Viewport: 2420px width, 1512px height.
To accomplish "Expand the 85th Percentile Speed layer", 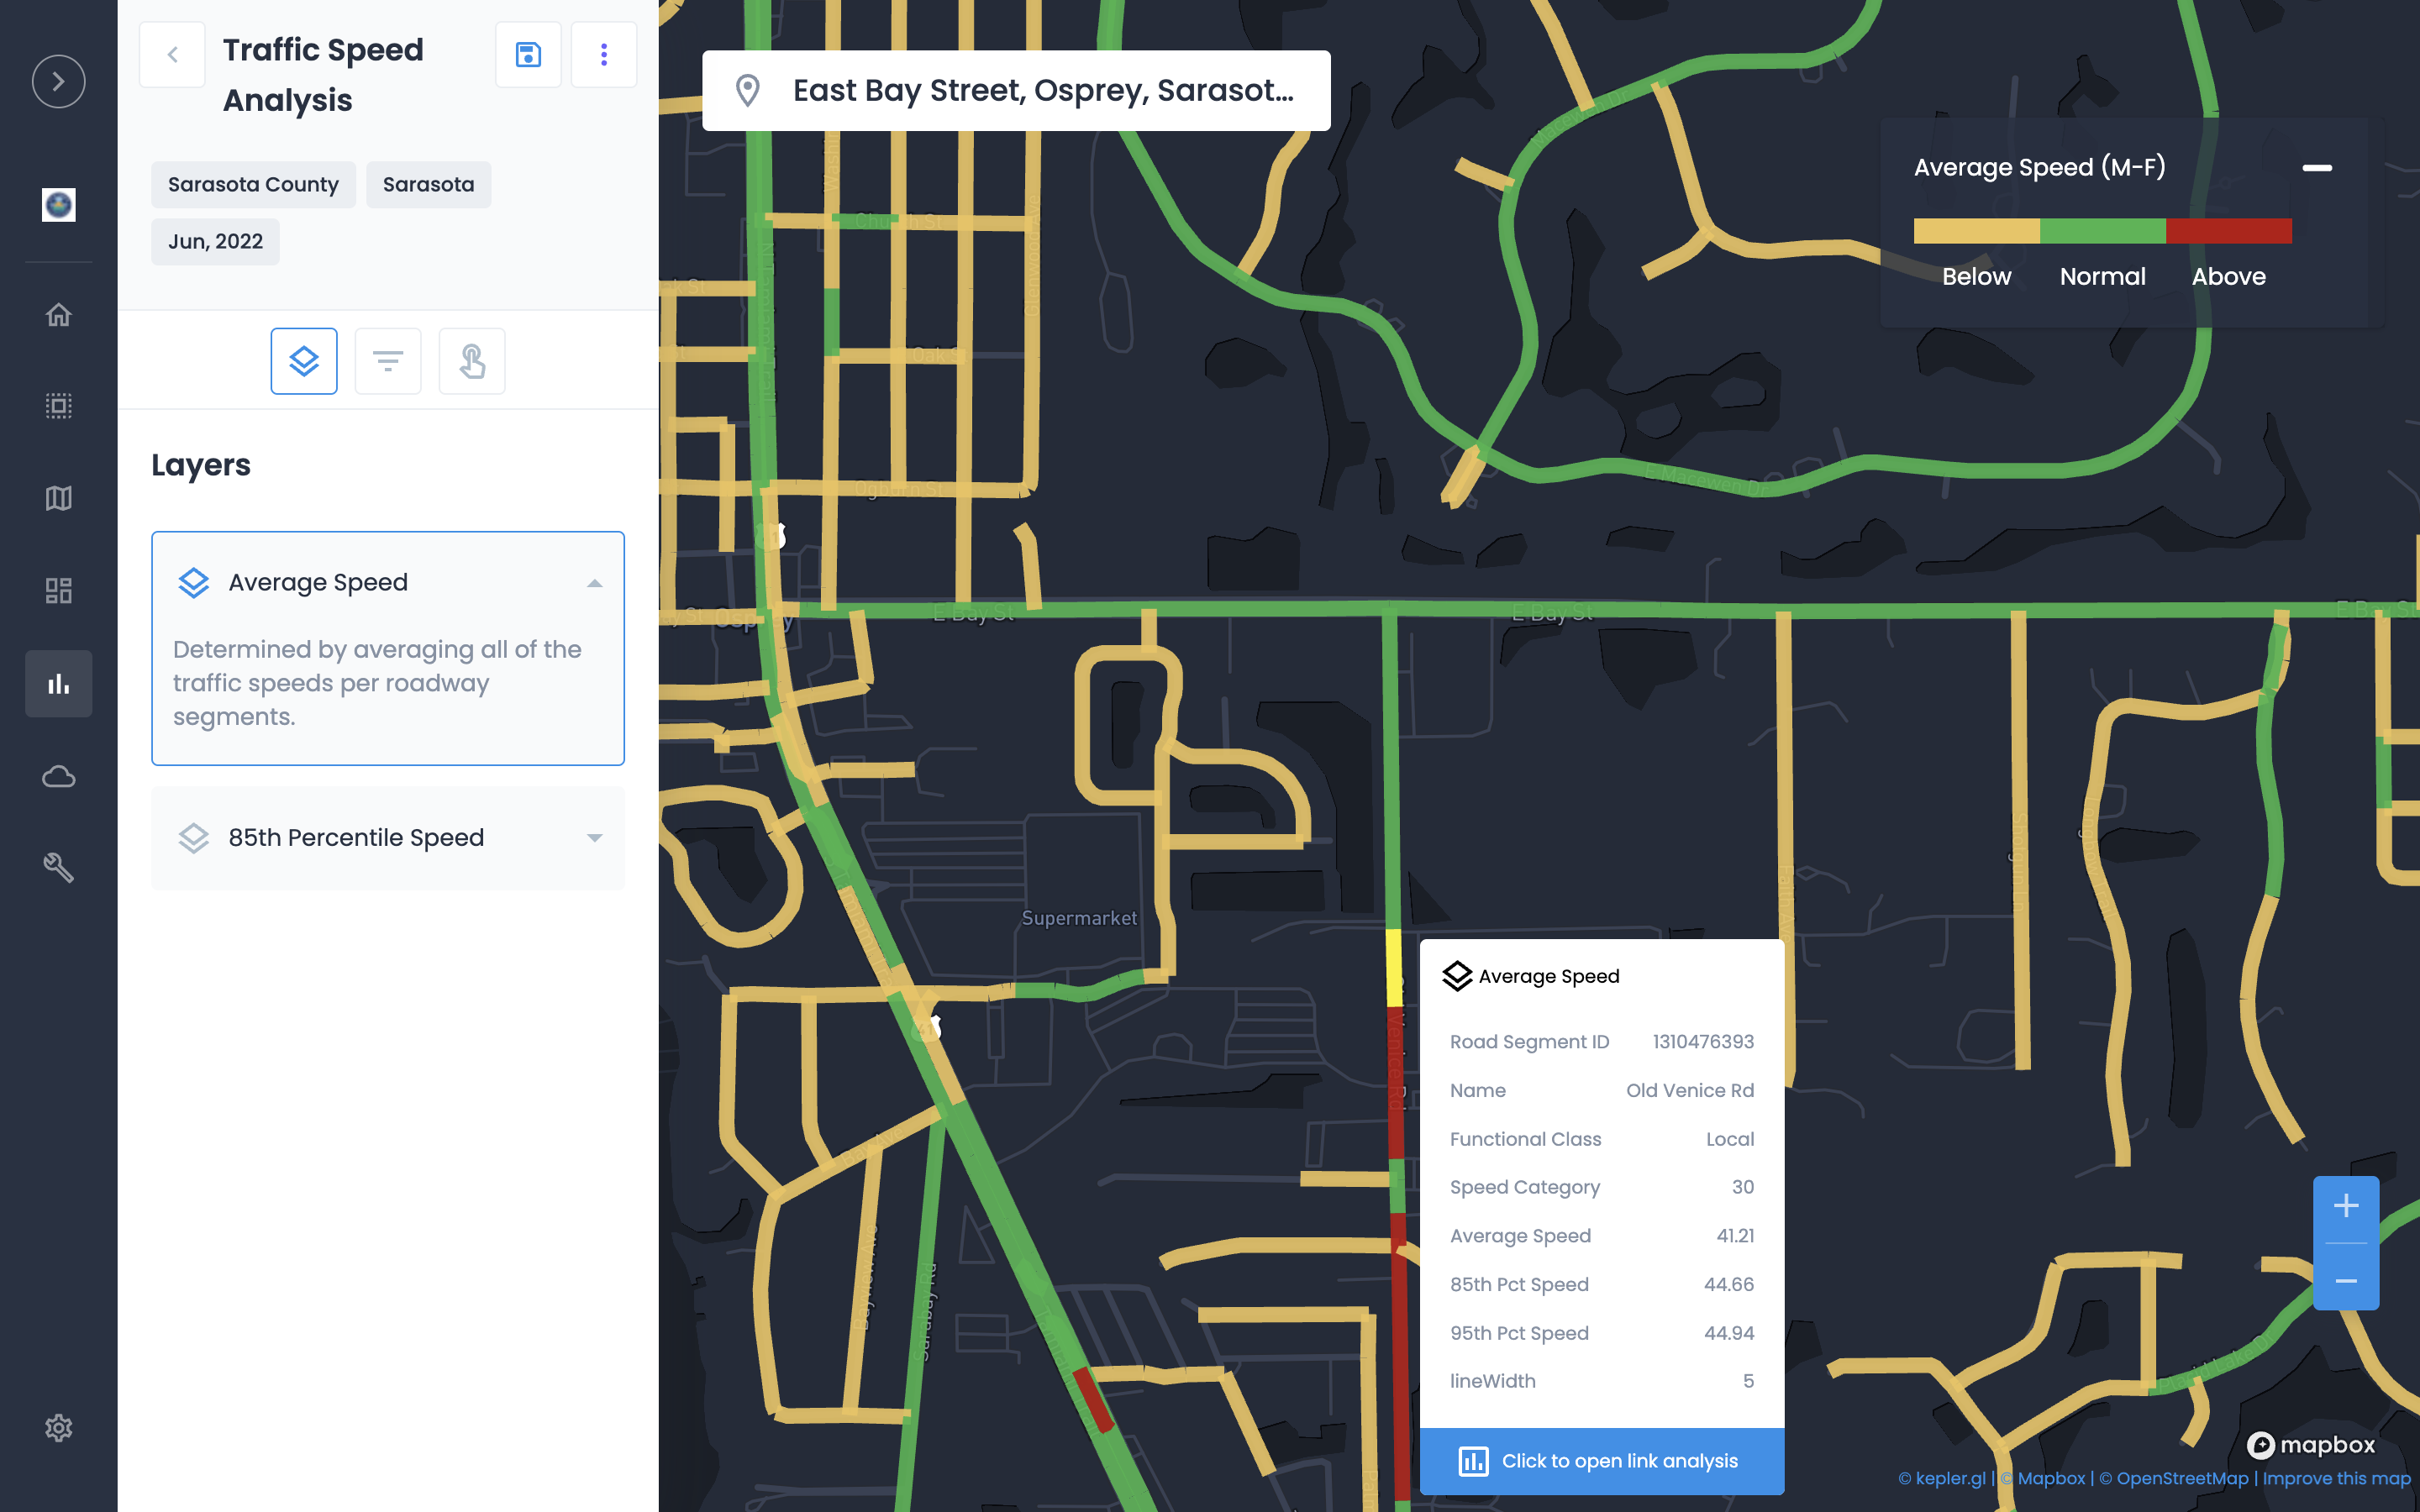I will pos(595,838).
